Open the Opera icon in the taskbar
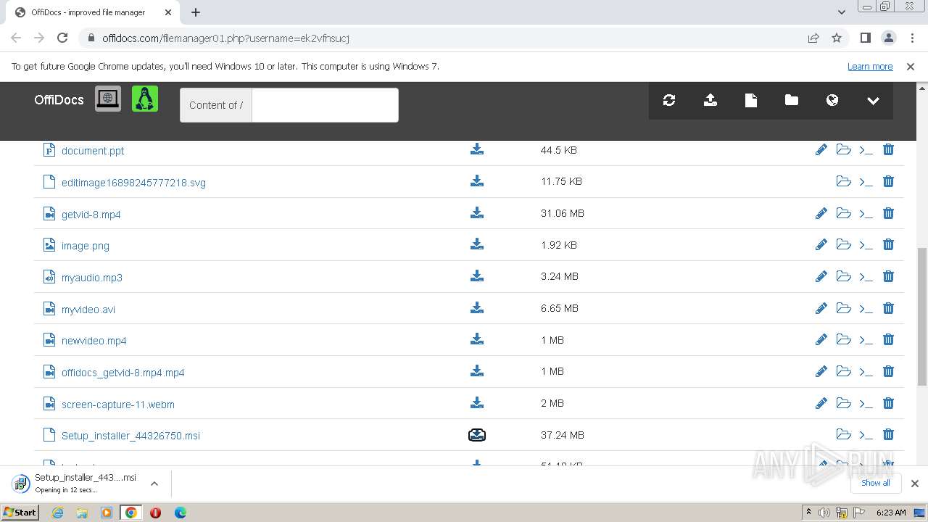Viewport: 928px width, 522px height. 155,513
